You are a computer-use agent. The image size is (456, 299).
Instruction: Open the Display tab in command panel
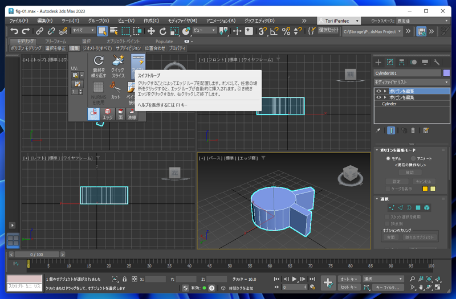tap(425, 62)
